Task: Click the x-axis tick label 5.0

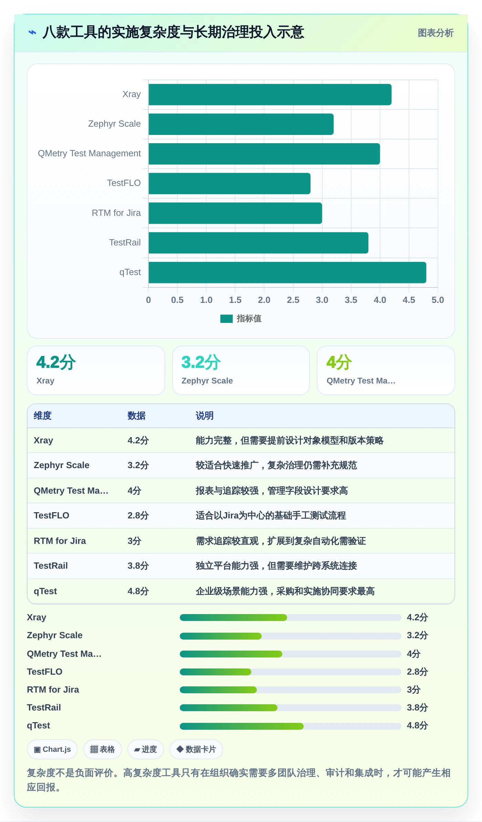Action: tap(438, 300)
